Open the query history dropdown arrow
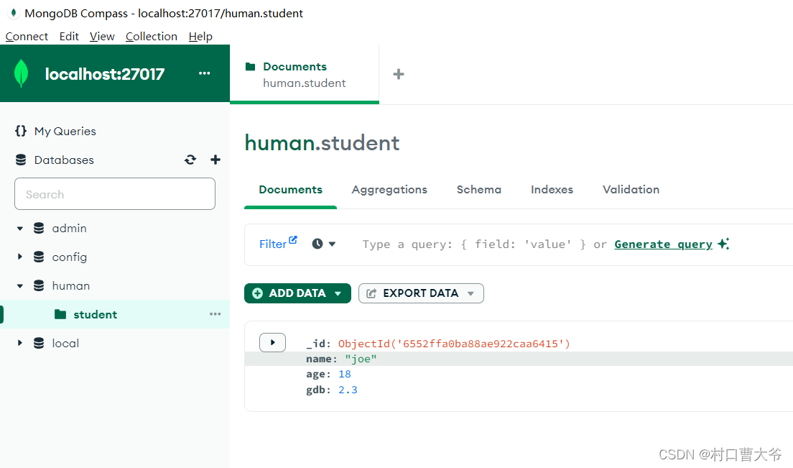Viewport: 793px width, 468px height. click(333, 244)
